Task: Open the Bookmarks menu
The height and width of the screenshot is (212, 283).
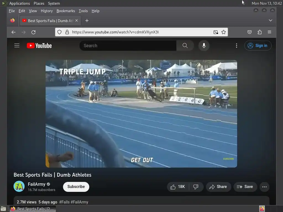Action: click(66, 11)
